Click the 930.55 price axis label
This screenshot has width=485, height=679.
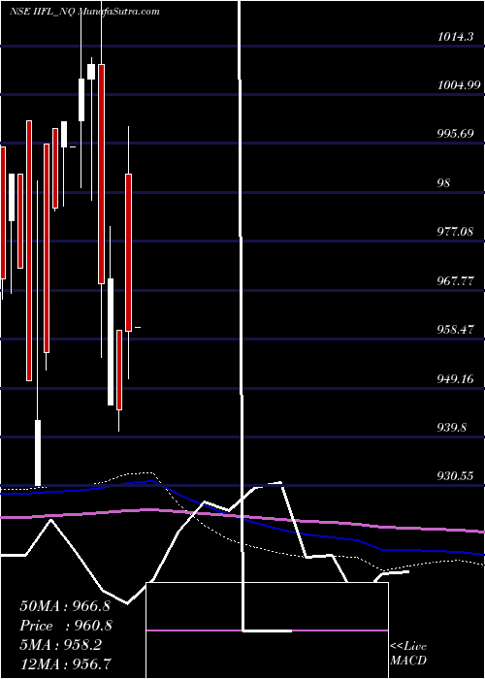pos(455,477)
